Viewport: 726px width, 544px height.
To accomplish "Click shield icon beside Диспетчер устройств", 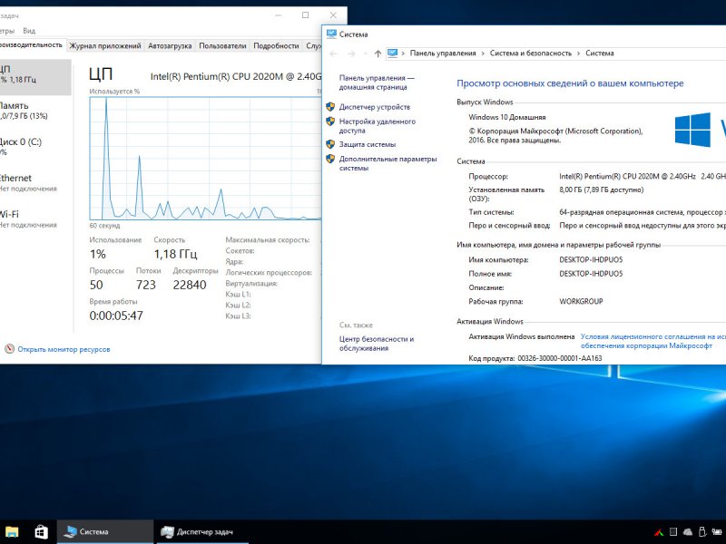I will (330, 107).
